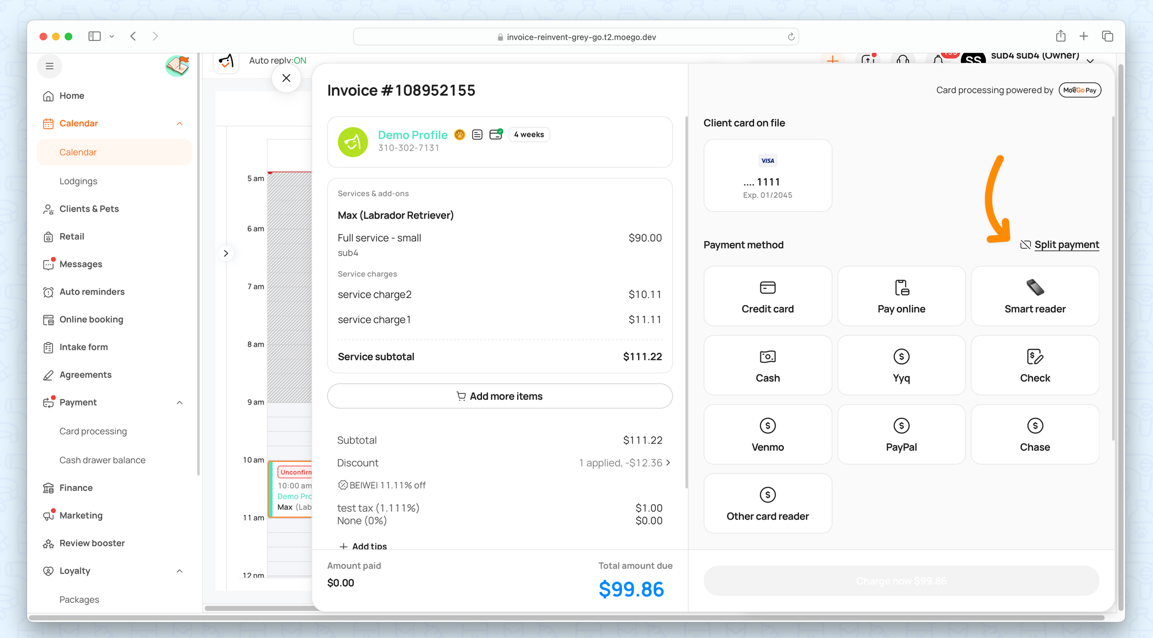The width and height of the screenshot is (1153, 638).
Task: Select Cash payment method
Action: pos(767,366)
